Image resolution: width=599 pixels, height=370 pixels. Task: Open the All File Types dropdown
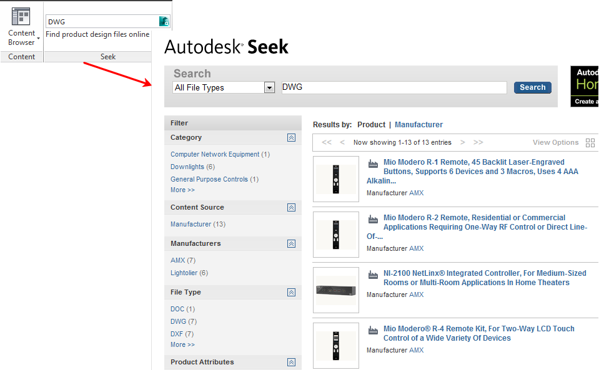pos(269,88)
